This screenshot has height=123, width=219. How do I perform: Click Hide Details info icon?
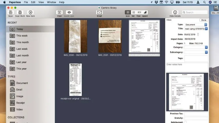[175, 13]
